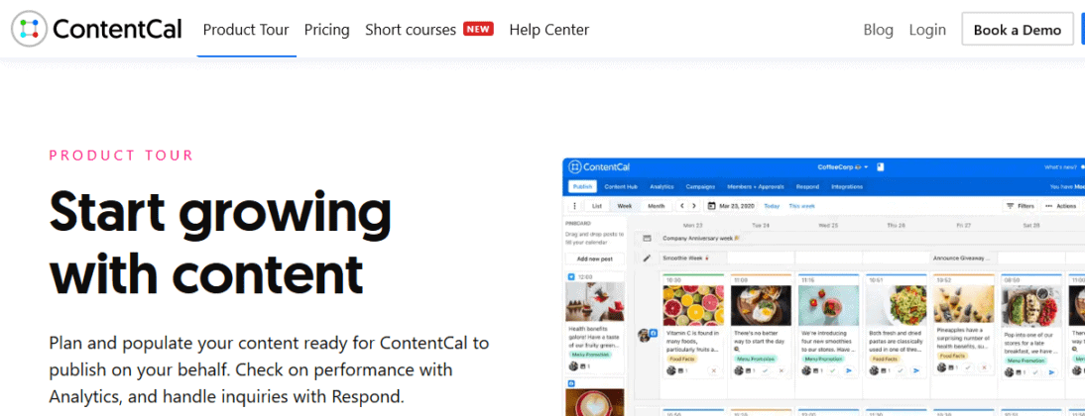The height and width of the screenshot is (416, 1085).
Task: Click the Book a Demo button
Action: tap(1018, 30)
